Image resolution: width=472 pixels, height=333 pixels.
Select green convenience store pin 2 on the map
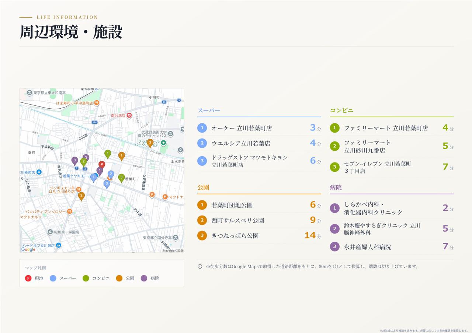pyautogui.click(x=84, y=162)
